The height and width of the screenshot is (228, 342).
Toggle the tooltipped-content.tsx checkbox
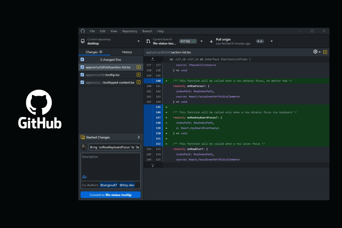click(82, 82)
